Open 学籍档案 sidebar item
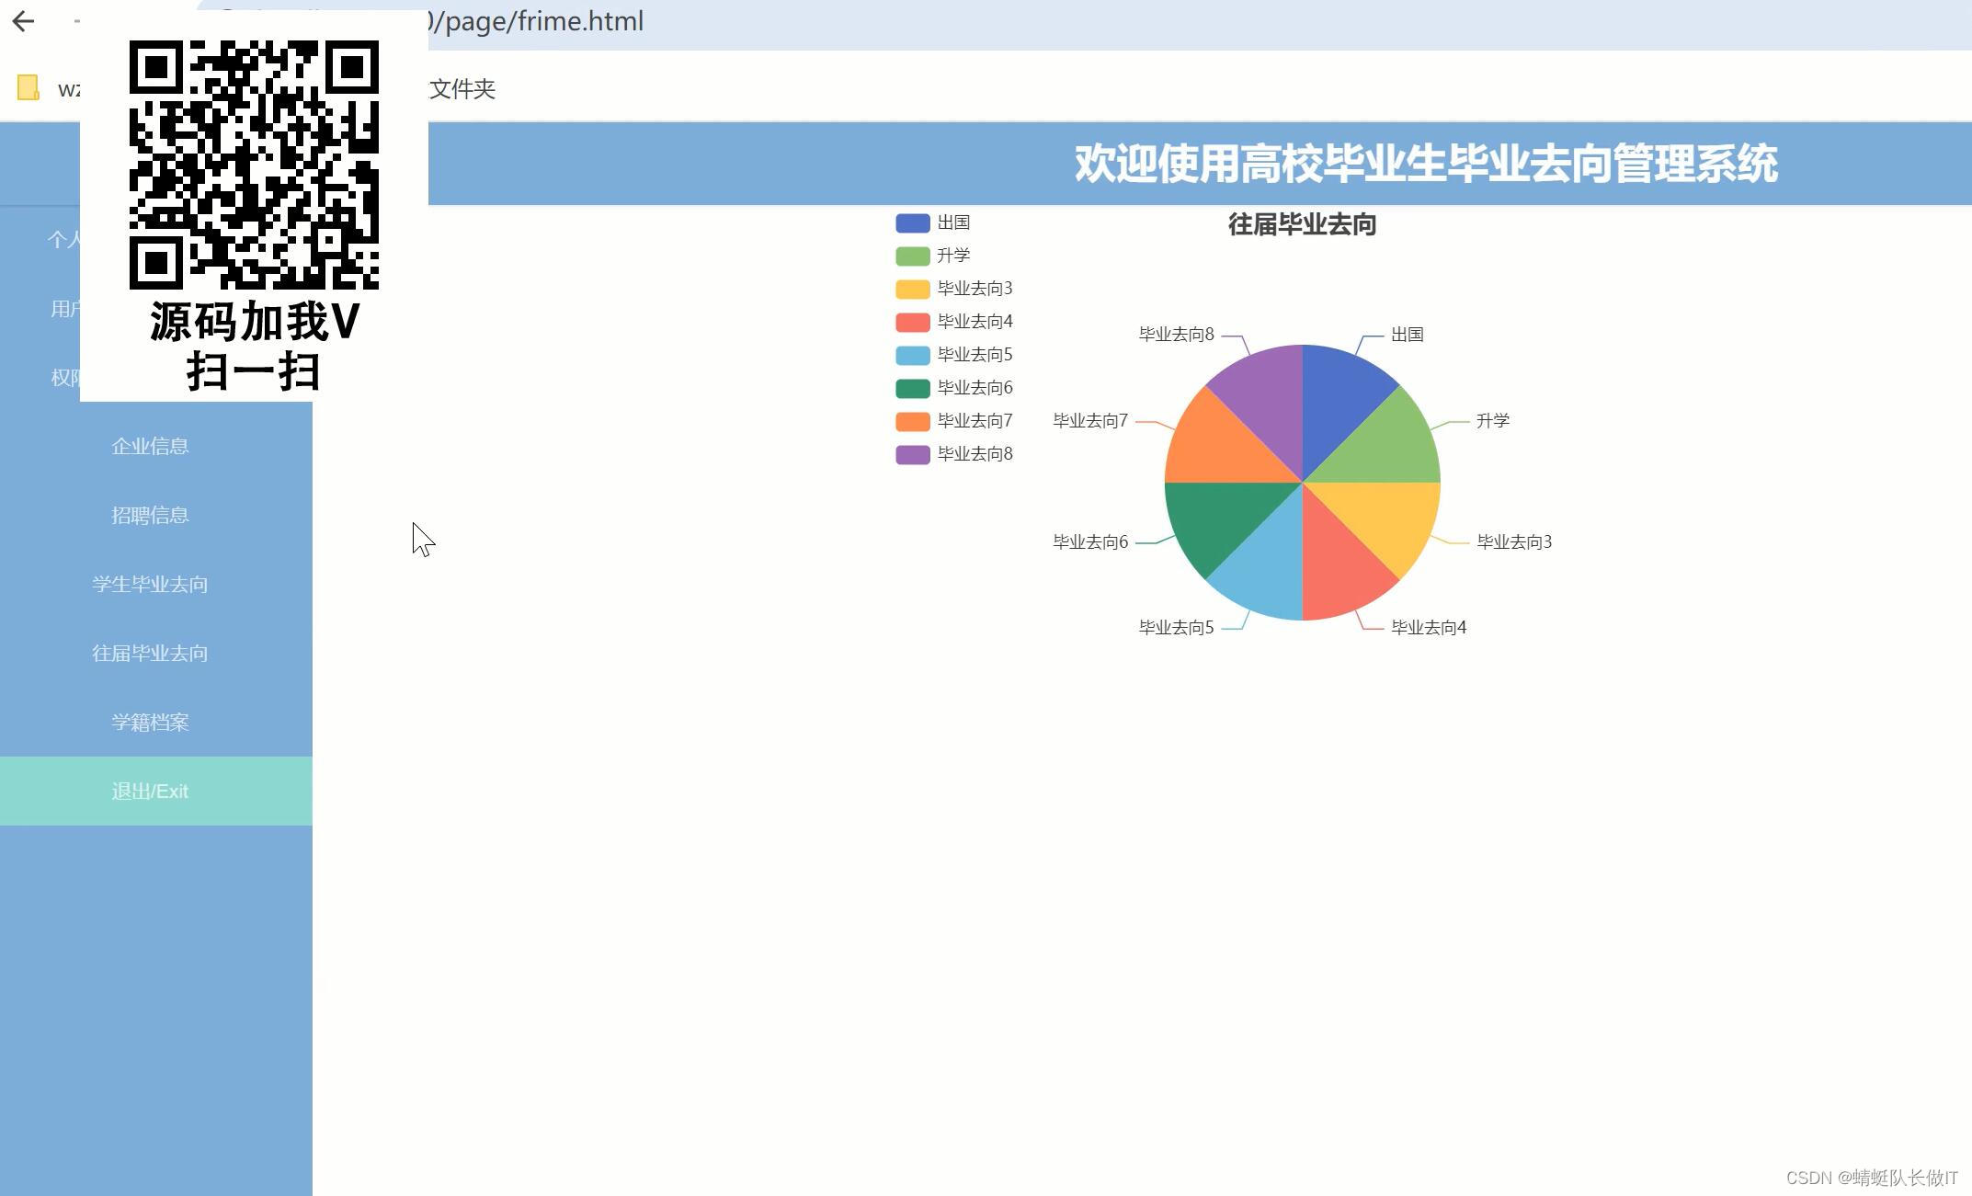This screenshot has width=1972, height=1196. (x=150, y=723)
